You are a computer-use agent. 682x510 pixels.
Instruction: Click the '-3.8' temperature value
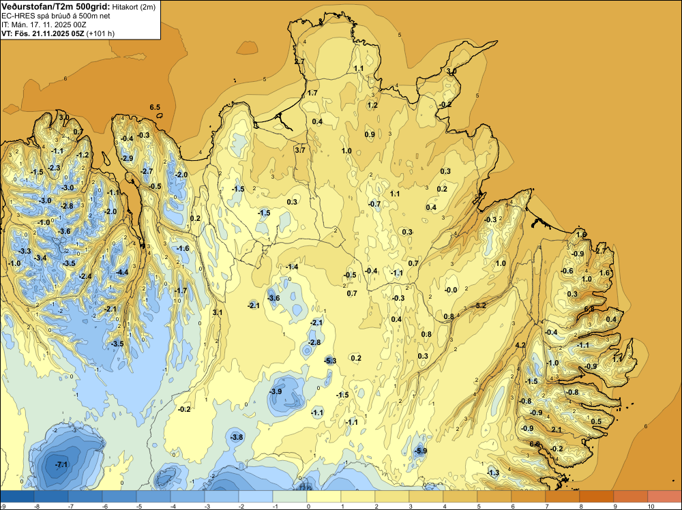[237, 437]
